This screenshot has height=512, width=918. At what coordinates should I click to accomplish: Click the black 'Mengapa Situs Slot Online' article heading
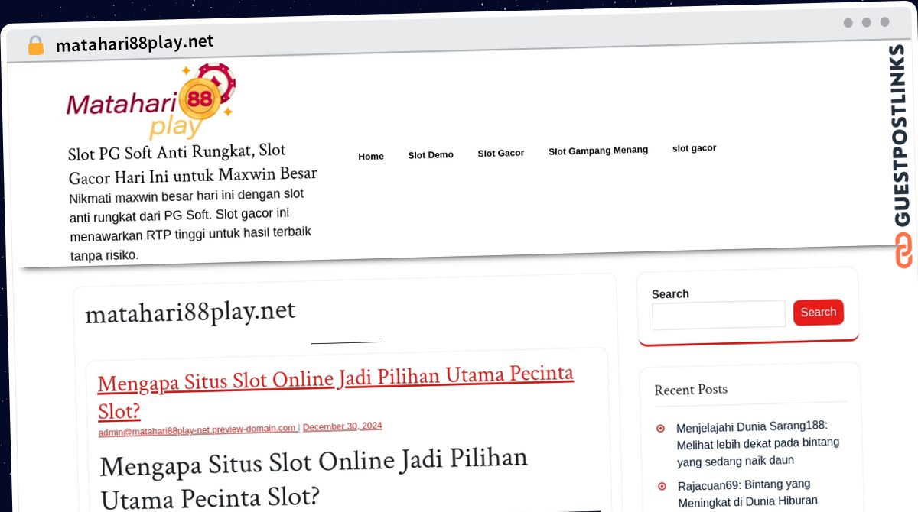click(x=314, y=478)
